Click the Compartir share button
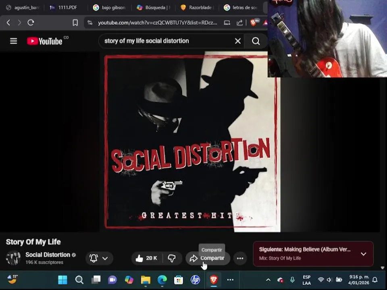The width and height of the screenshot is (387, 290). pos(208,258)
